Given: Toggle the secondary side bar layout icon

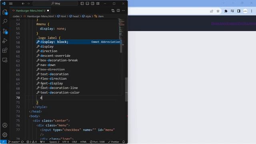Looking at the screenshot, I should pyautogui.click(x=92, y=4).
